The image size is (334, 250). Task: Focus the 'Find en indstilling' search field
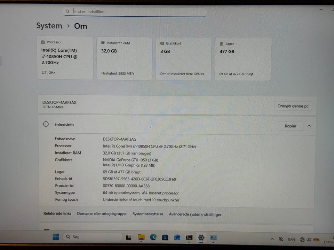[135, 12]
